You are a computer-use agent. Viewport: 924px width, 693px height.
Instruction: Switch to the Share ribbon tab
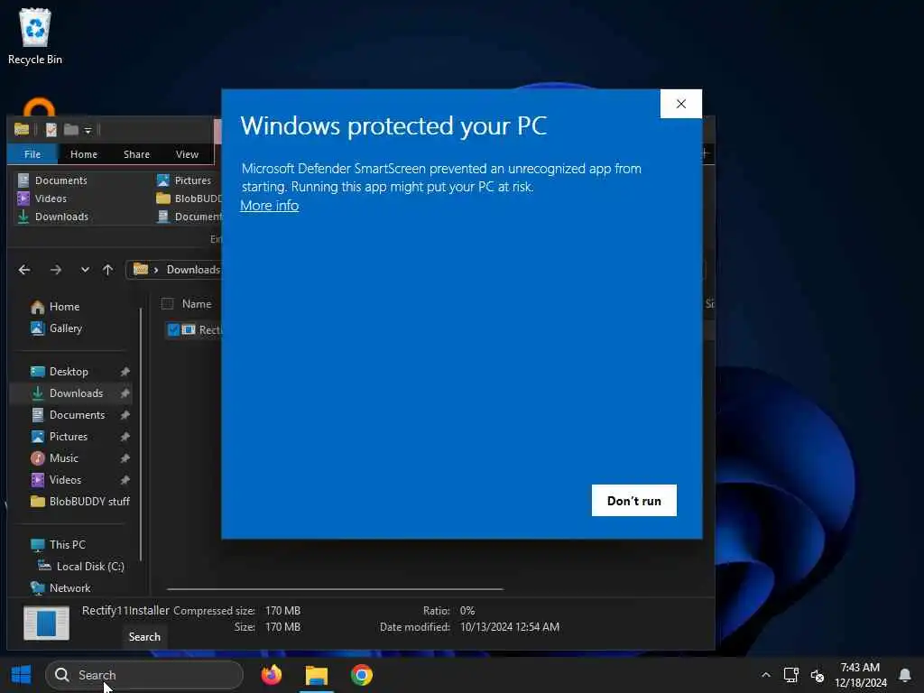pos(136,153)
